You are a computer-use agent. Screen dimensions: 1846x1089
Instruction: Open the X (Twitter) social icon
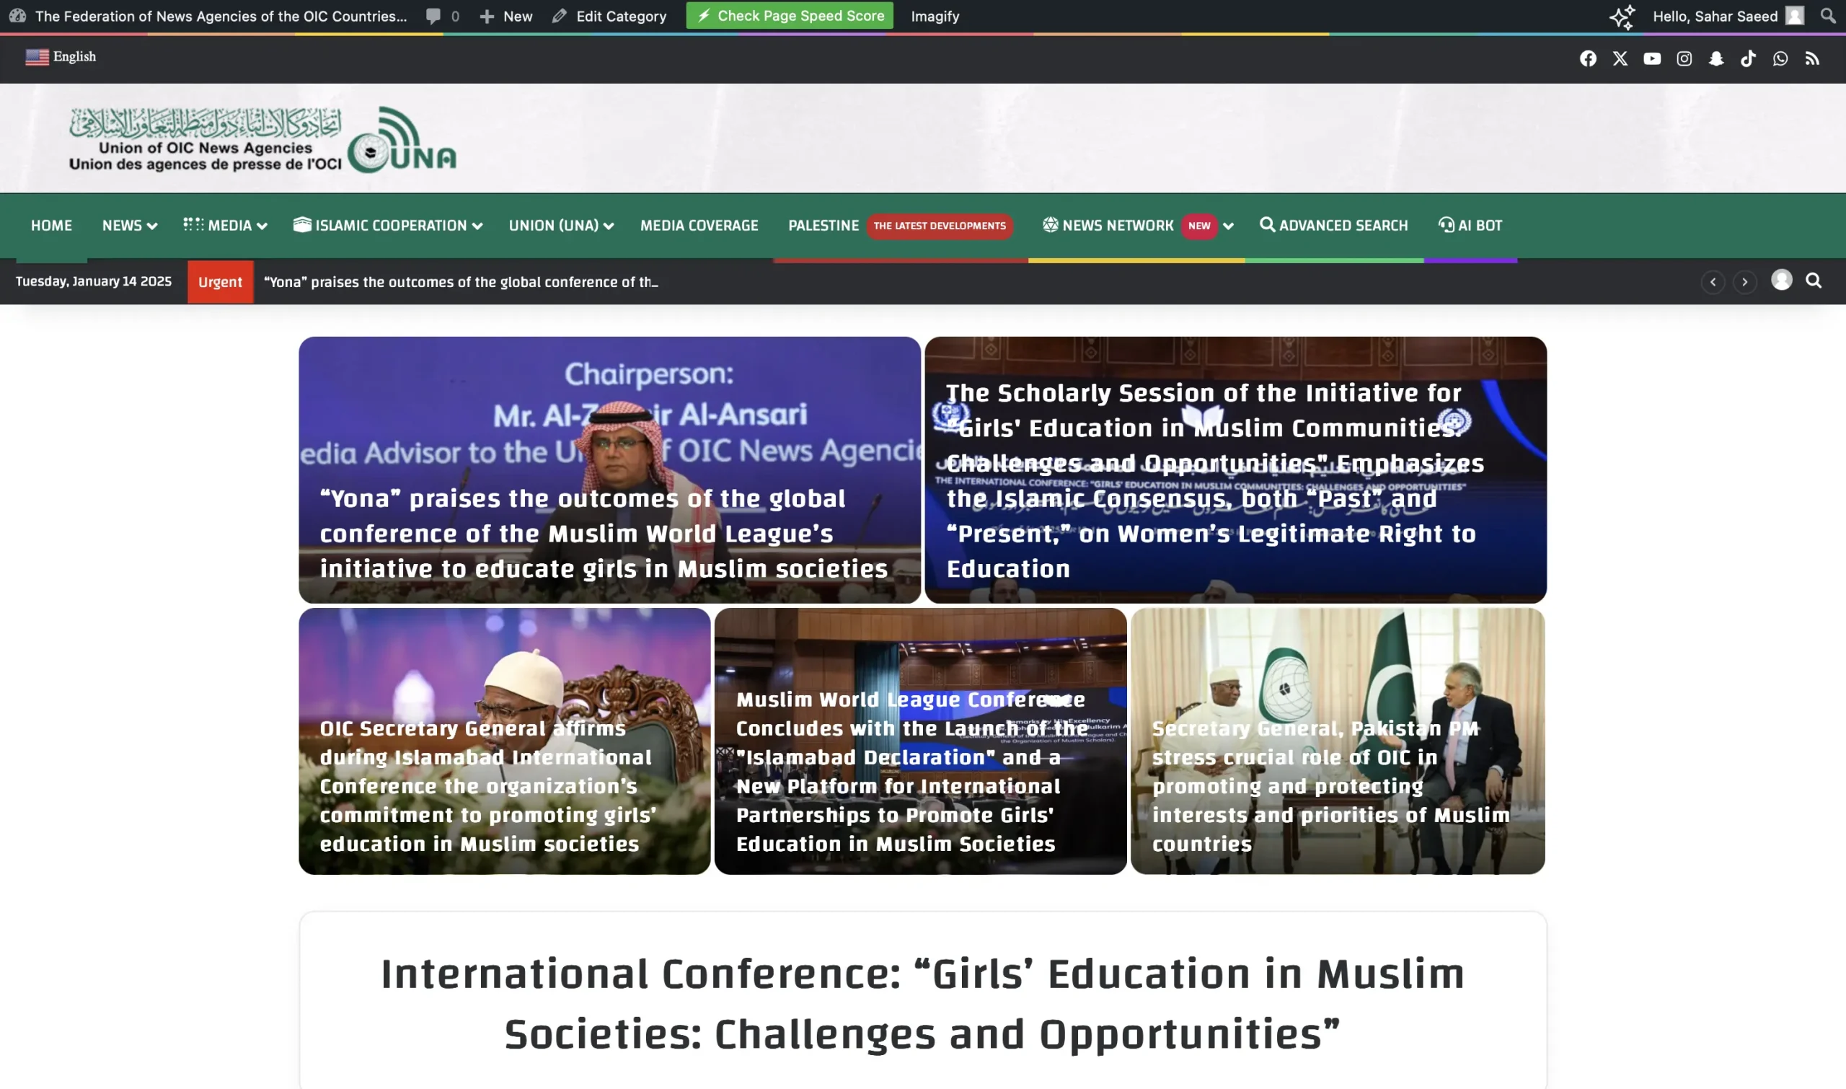tap(1620, 58)
